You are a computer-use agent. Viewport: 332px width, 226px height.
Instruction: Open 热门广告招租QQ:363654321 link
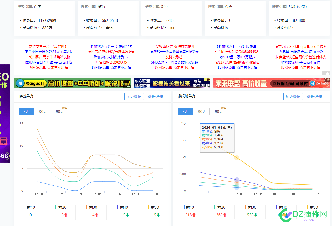coord(238,52)
